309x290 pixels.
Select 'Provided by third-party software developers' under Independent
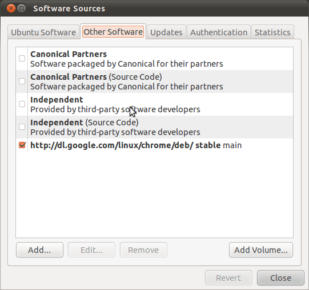click(x=115, y=109)
